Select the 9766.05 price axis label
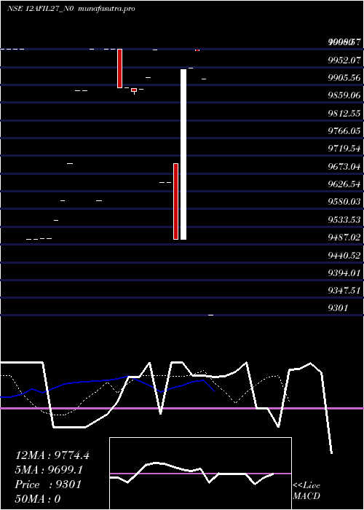The image size is (364, 510). 344,130
